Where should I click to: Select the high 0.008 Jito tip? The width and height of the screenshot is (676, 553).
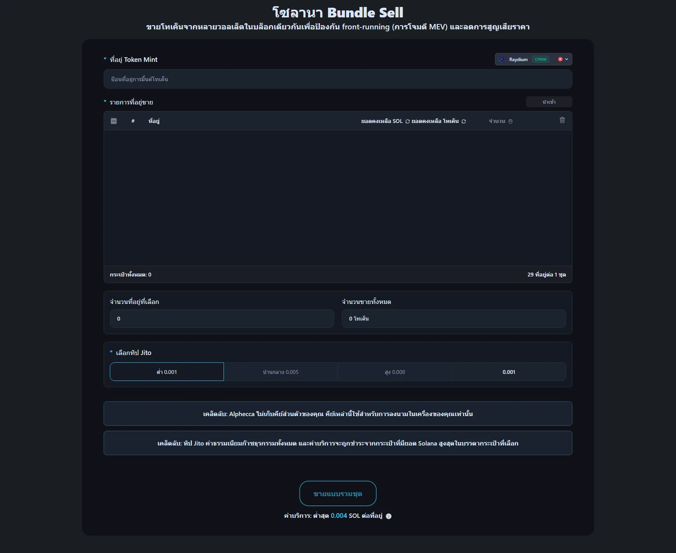click(394, 372)
